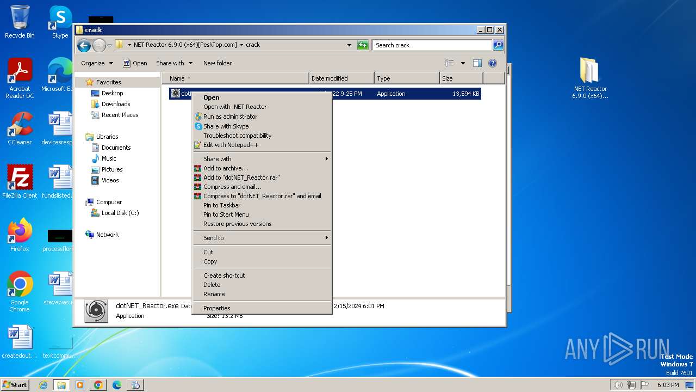Choose Share with Skype option
696x392 pixels.
pos(262,126)
